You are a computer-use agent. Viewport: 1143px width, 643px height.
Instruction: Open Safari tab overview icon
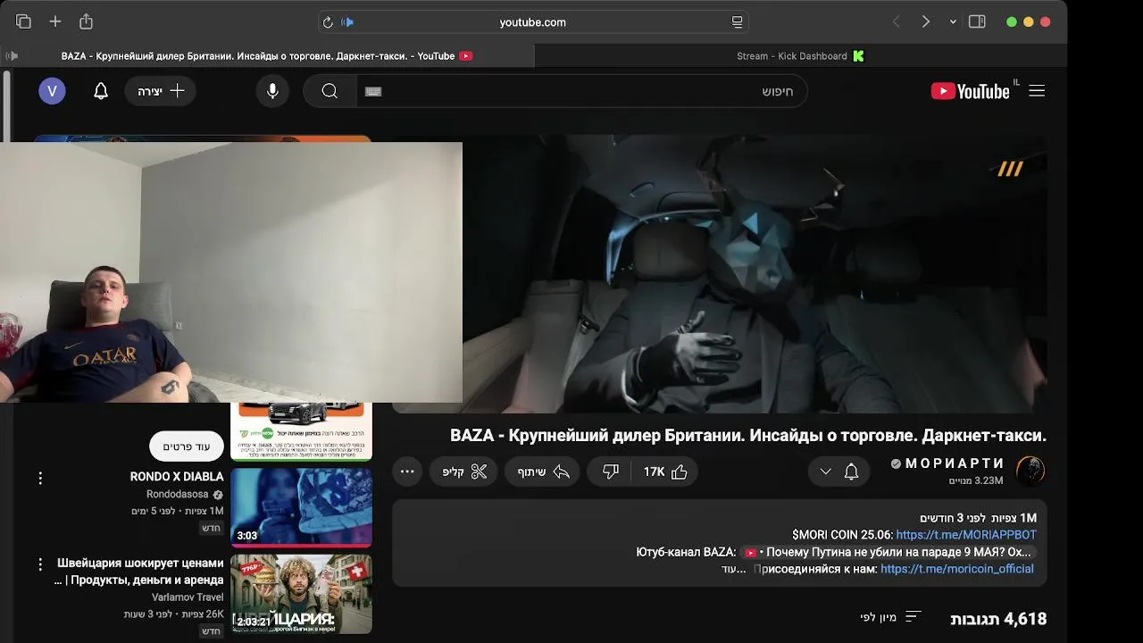pos(23,21)
